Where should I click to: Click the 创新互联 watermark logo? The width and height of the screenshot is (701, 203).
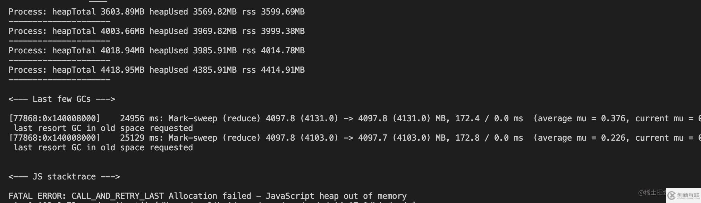click(x=683, y=195)
